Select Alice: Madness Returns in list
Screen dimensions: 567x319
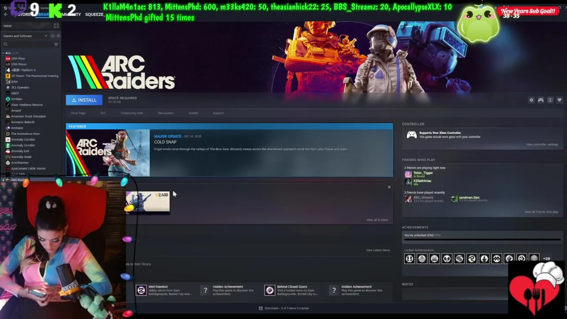27,105
